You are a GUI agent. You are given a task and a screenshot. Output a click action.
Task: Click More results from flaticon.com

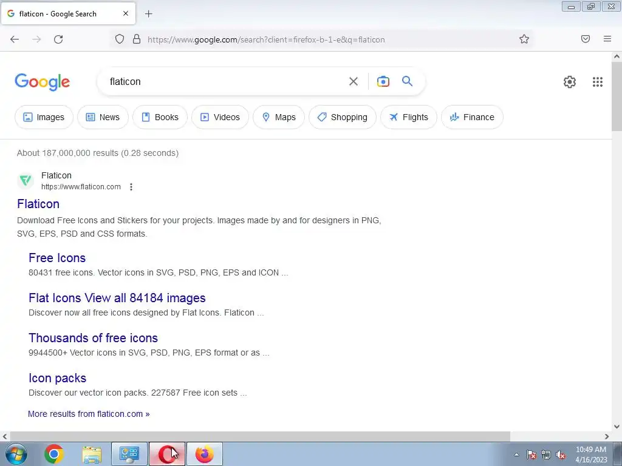click(89, 414)
